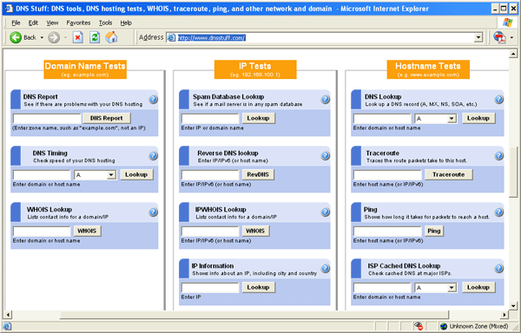The width and height of the screenshot is (521, 333).
Task: Click the toolbar icon right of the Address bar
Action: point(499,37)
